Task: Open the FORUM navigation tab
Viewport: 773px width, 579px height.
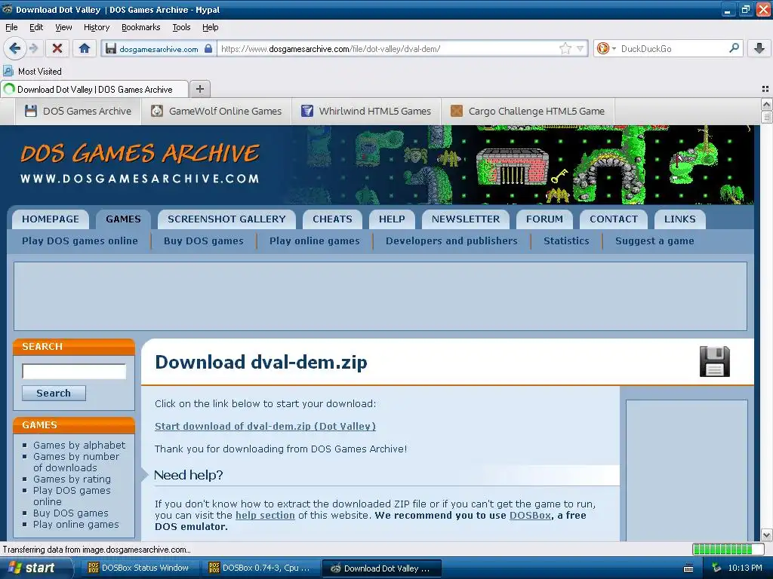Action: click(x=544, y=219)
